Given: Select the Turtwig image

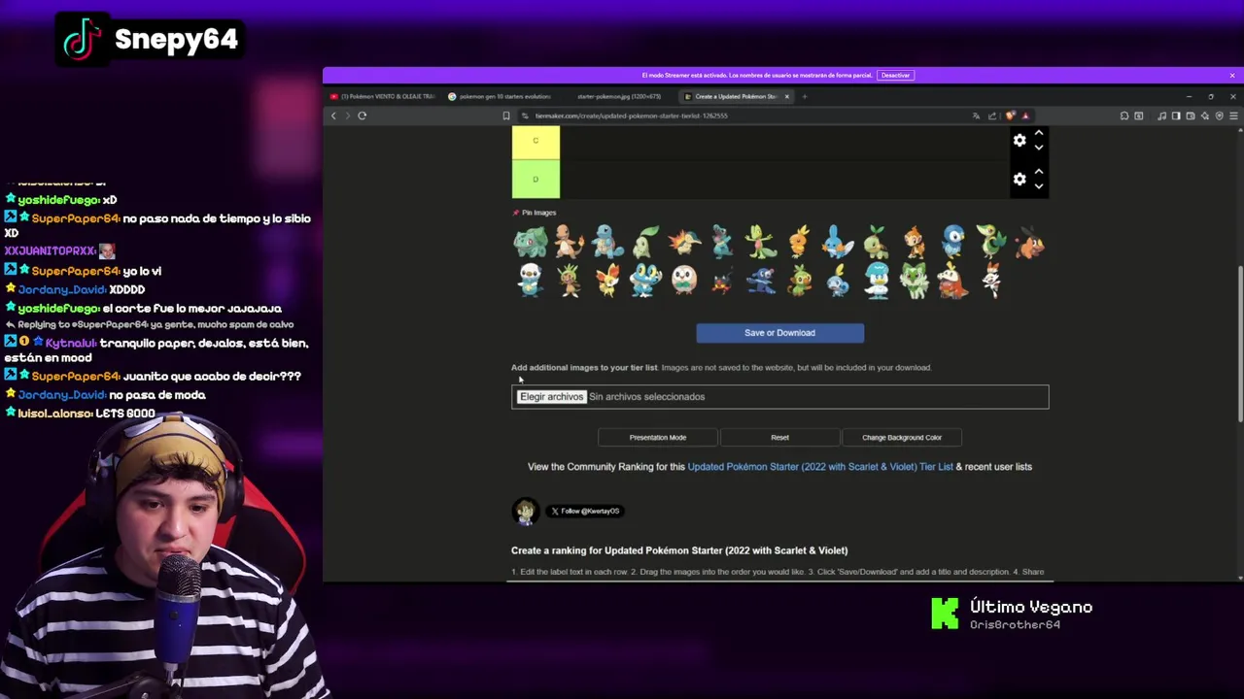Looking at the screenshot, I should click(877, 242).
